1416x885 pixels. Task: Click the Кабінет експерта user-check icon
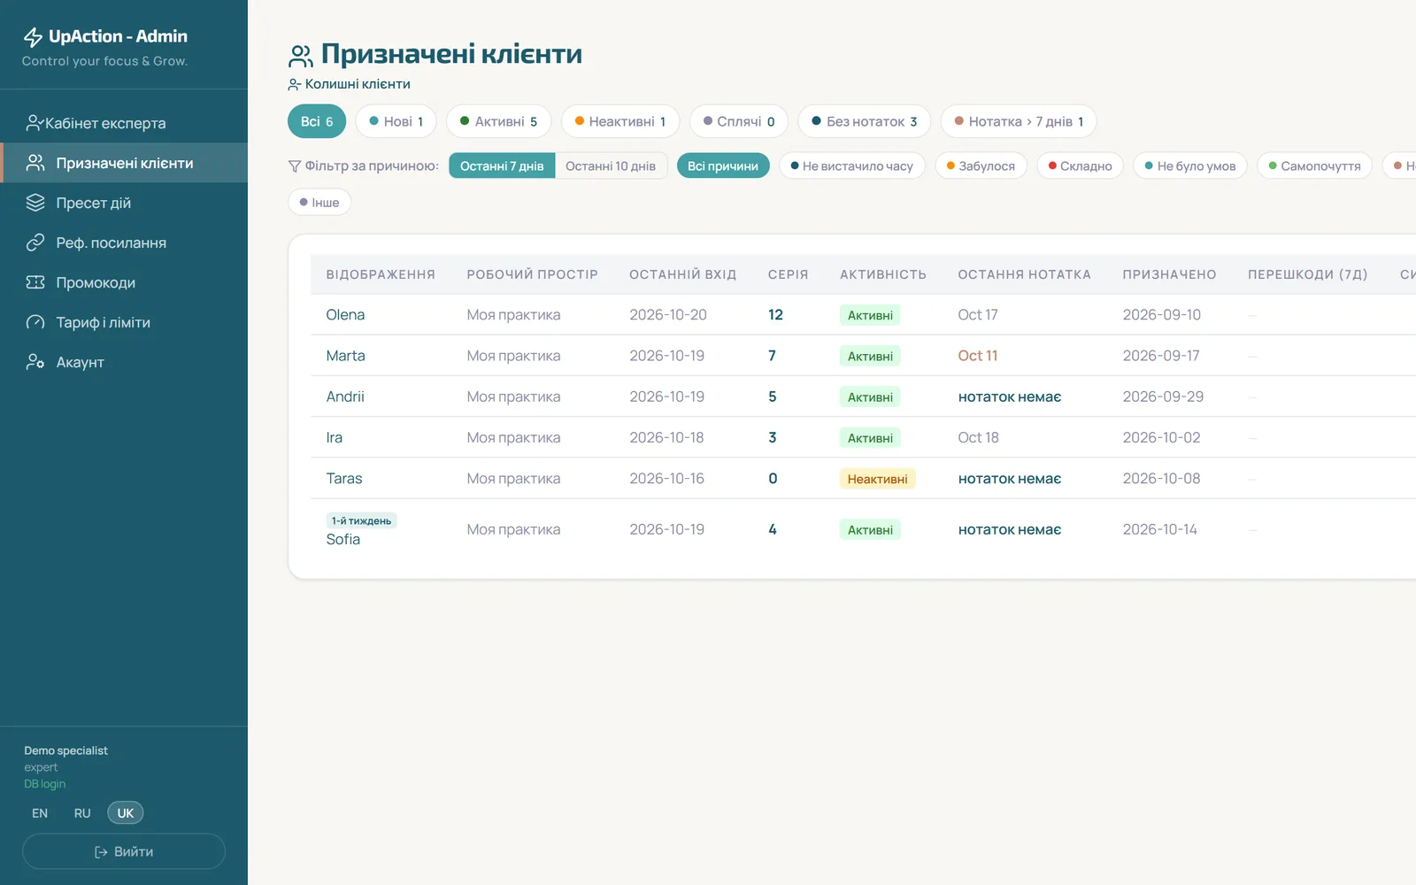click(x=35, y=123)
